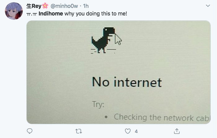
Task: Click the mouse cursor arrow in the photo
Action: point(118,39)
